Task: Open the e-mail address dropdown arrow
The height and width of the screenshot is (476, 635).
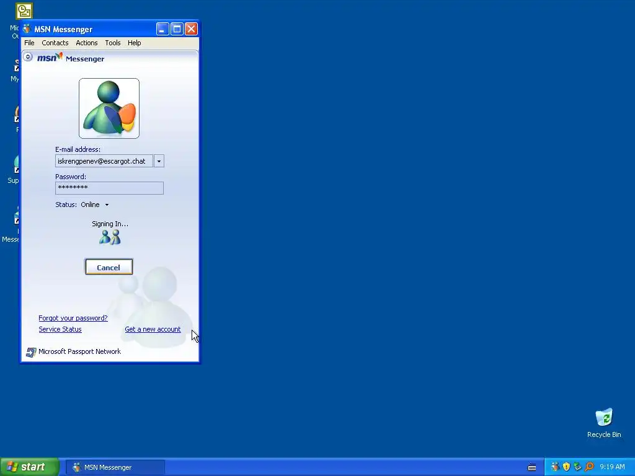Action: (x=159, y=161)
